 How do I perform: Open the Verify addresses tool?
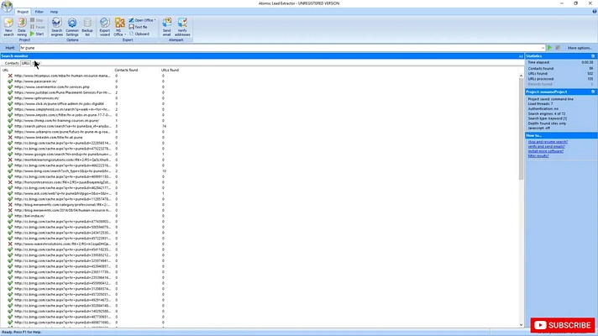click(182, 27)
